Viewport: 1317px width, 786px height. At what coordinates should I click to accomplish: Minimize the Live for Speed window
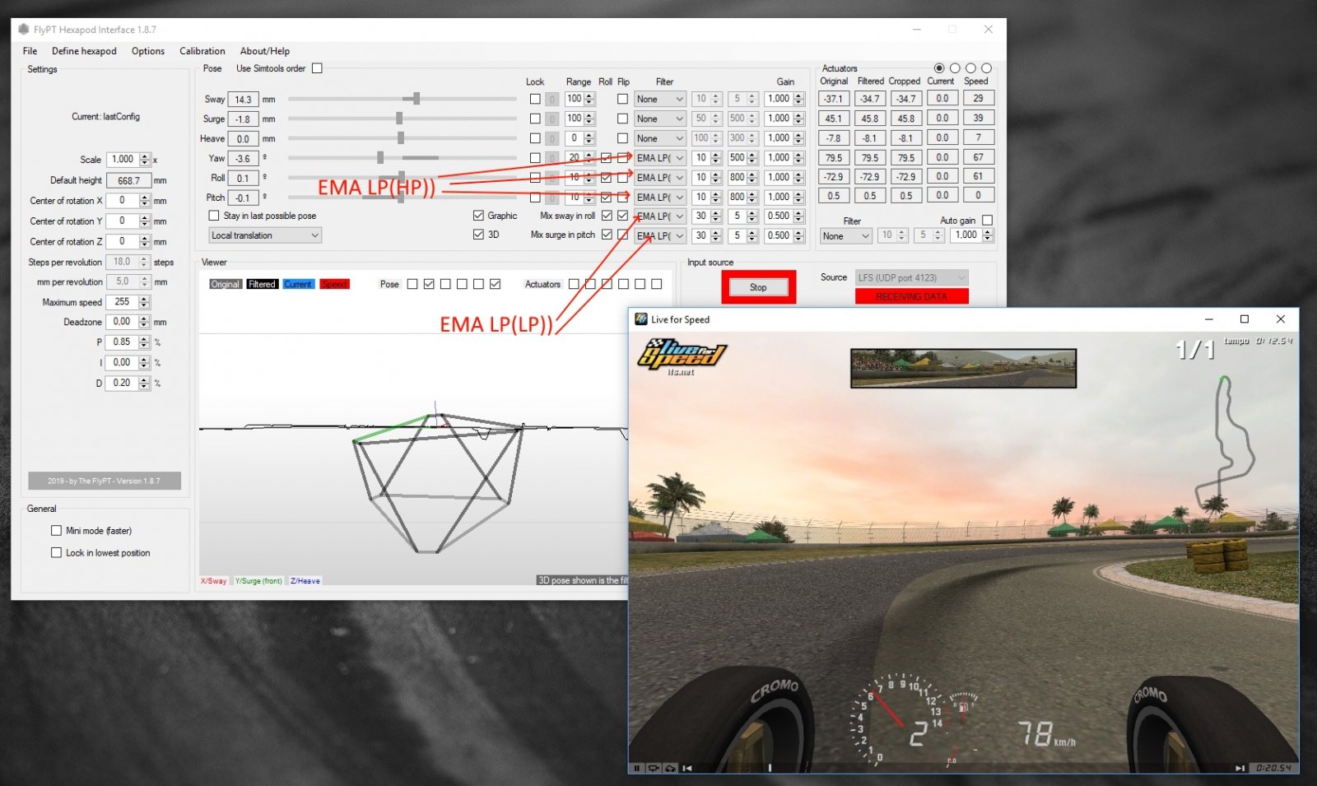coord(1208,319)
